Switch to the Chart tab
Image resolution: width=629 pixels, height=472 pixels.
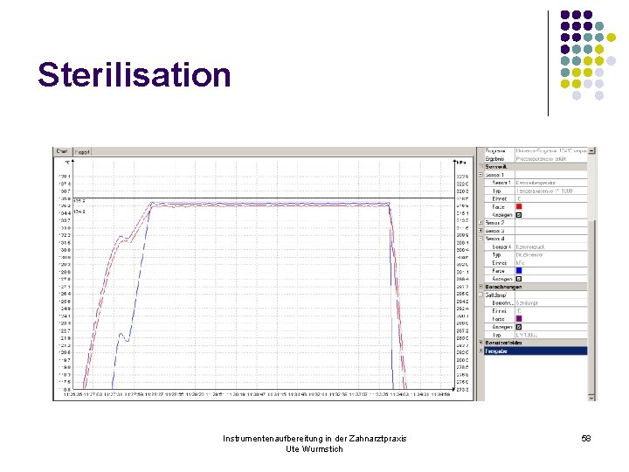(62, 152)
